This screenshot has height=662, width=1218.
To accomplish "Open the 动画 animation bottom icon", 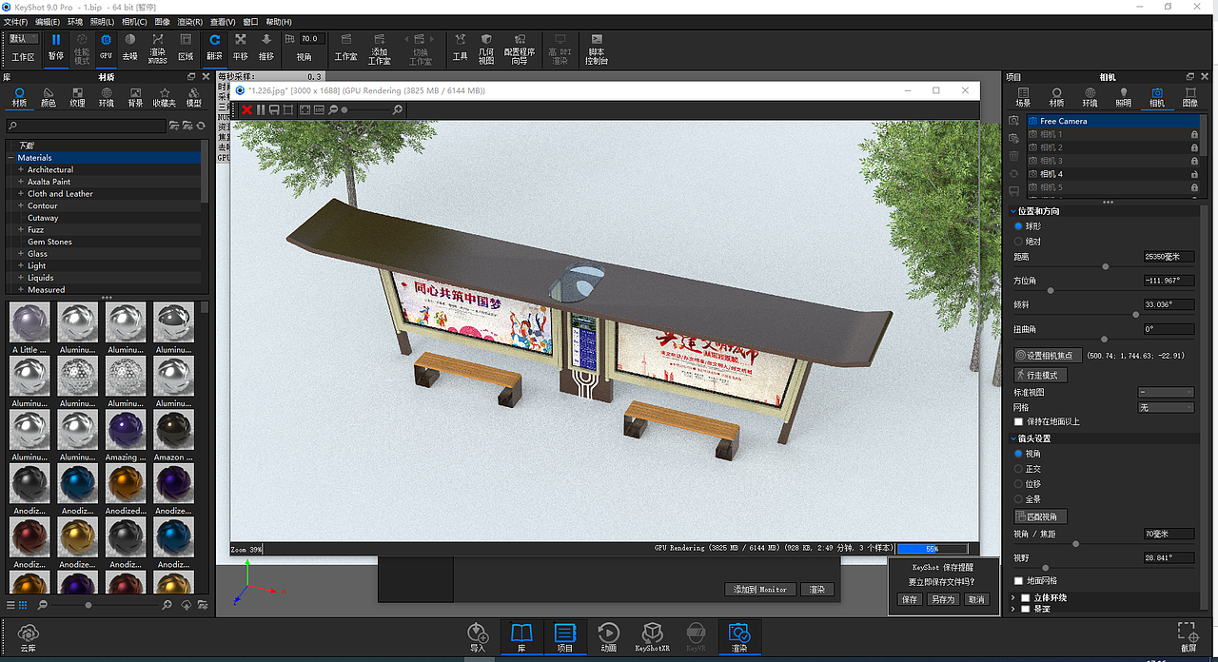I will tap(608, 636).
